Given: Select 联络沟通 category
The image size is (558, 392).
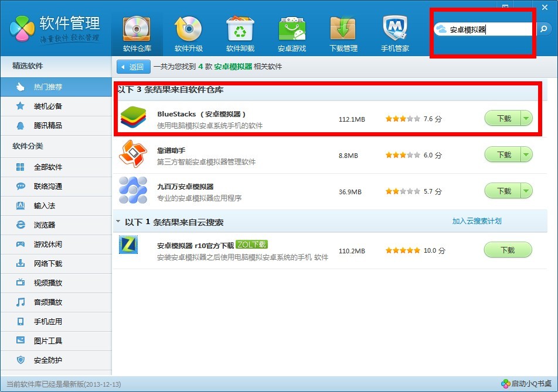Looking at the screenshot, I should [x=56, y=187].
